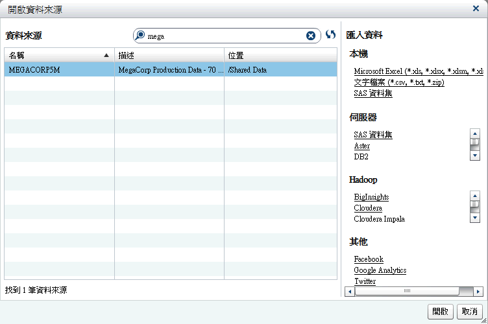This screenshot has width=488, height=324.
Task: Choose local SAS 資料集 import under 本機
Action: (372, 93)
